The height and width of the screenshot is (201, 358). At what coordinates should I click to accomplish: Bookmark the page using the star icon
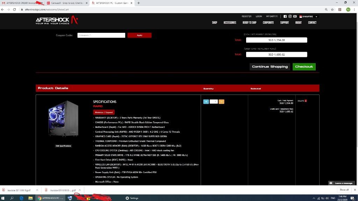click(x=331, y=10)
